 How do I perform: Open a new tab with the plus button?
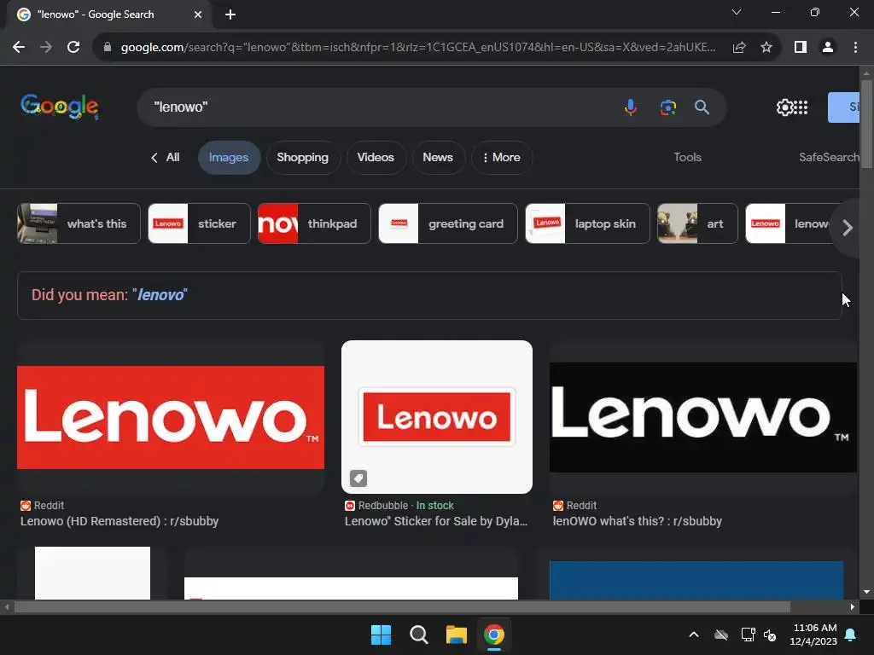(x=230, y=14)
